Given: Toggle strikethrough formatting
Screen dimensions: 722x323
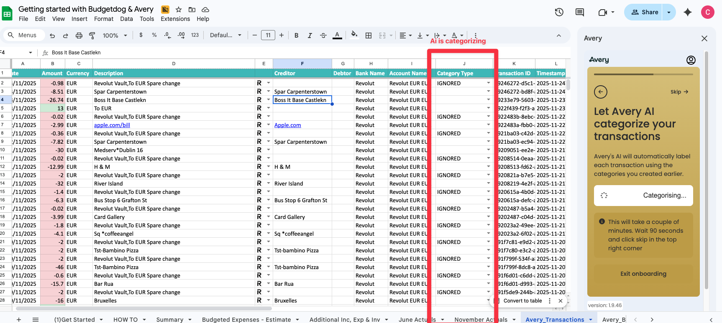Looking at the screenshot, I should 323,36.
